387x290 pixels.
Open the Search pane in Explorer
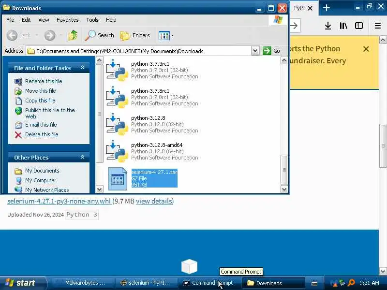pos(100,35)
